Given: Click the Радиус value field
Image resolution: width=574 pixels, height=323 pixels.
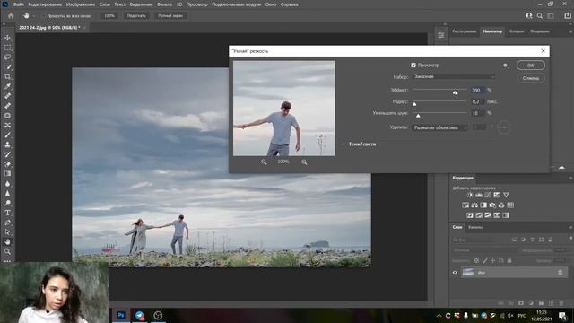Looking at the screenshot, I should point(478,101).
